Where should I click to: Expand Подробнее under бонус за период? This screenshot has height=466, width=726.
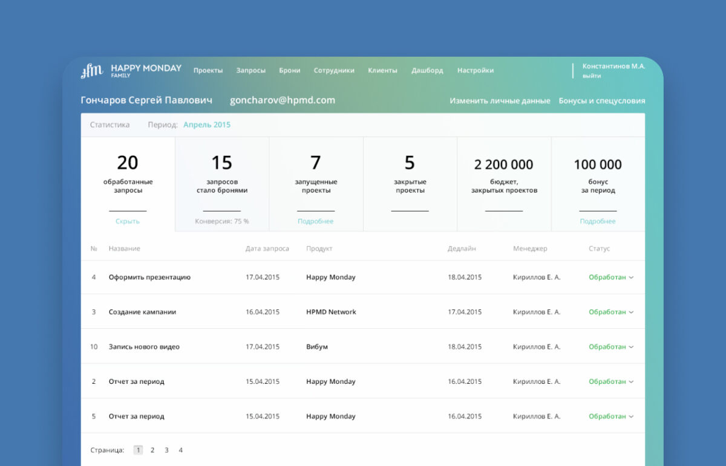pyautogui.click(x=598, y=221)
